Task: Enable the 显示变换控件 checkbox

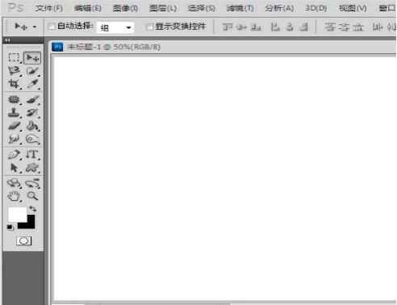Action: tap(149, 27)
